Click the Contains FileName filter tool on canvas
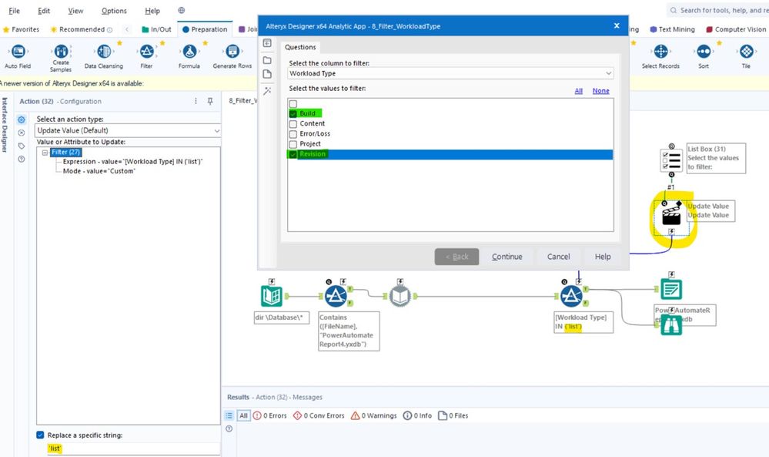Screen dimensions: 769x457 pyautogui.click(x=336, y=296)
